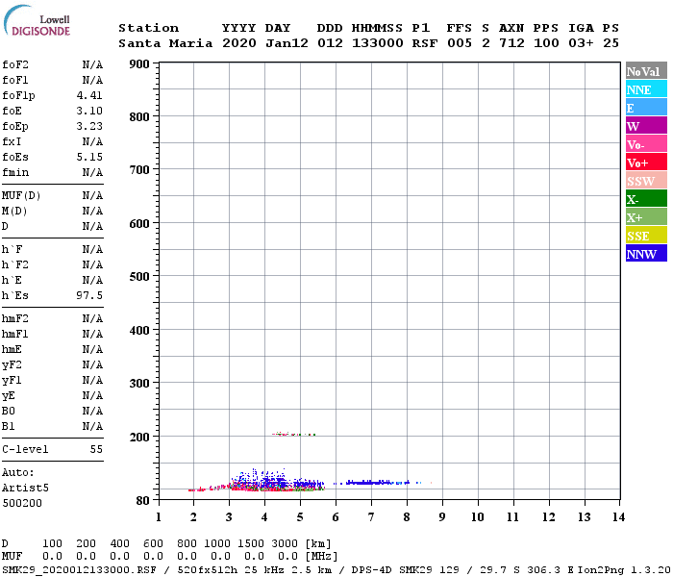673x577 pixels.
Task: Click the h`Es value 97.5
Action: tap(89, 295)
